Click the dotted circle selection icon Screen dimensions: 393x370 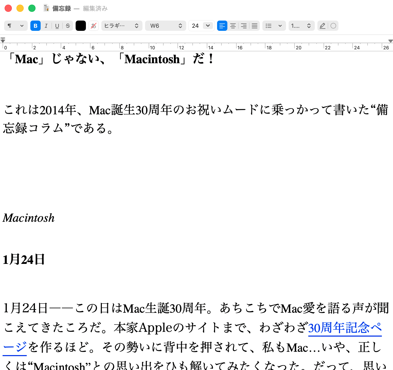click(x=333, y=26)
